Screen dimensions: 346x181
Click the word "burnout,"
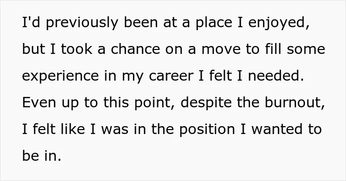tap(295, 103)
